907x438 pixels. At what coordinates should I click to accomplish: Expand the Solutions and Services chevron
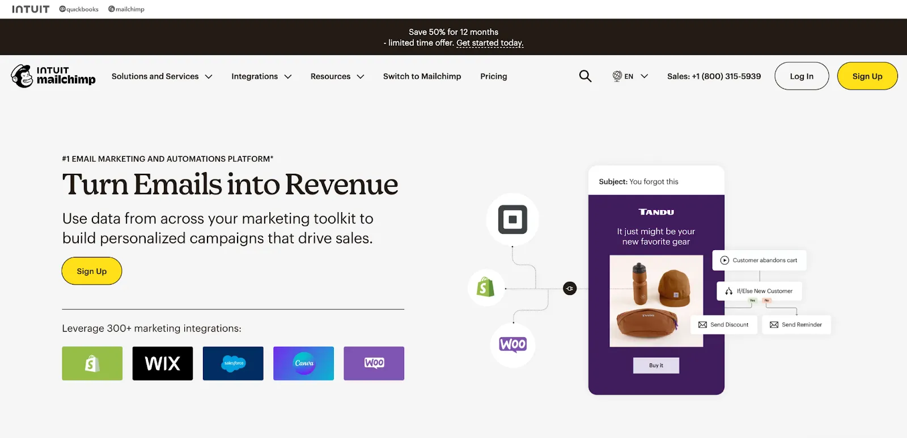click(x=209, y=76)
